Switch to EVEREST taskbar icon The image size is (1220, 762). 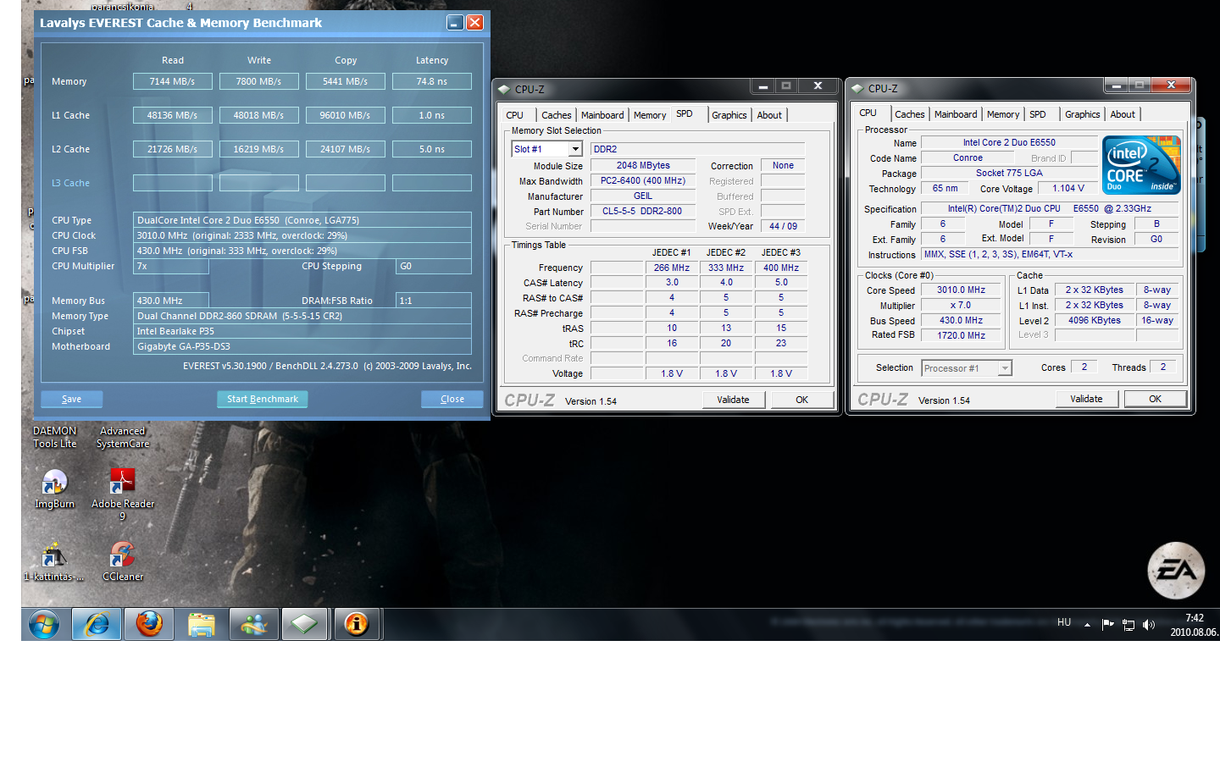tap(357, 625)
